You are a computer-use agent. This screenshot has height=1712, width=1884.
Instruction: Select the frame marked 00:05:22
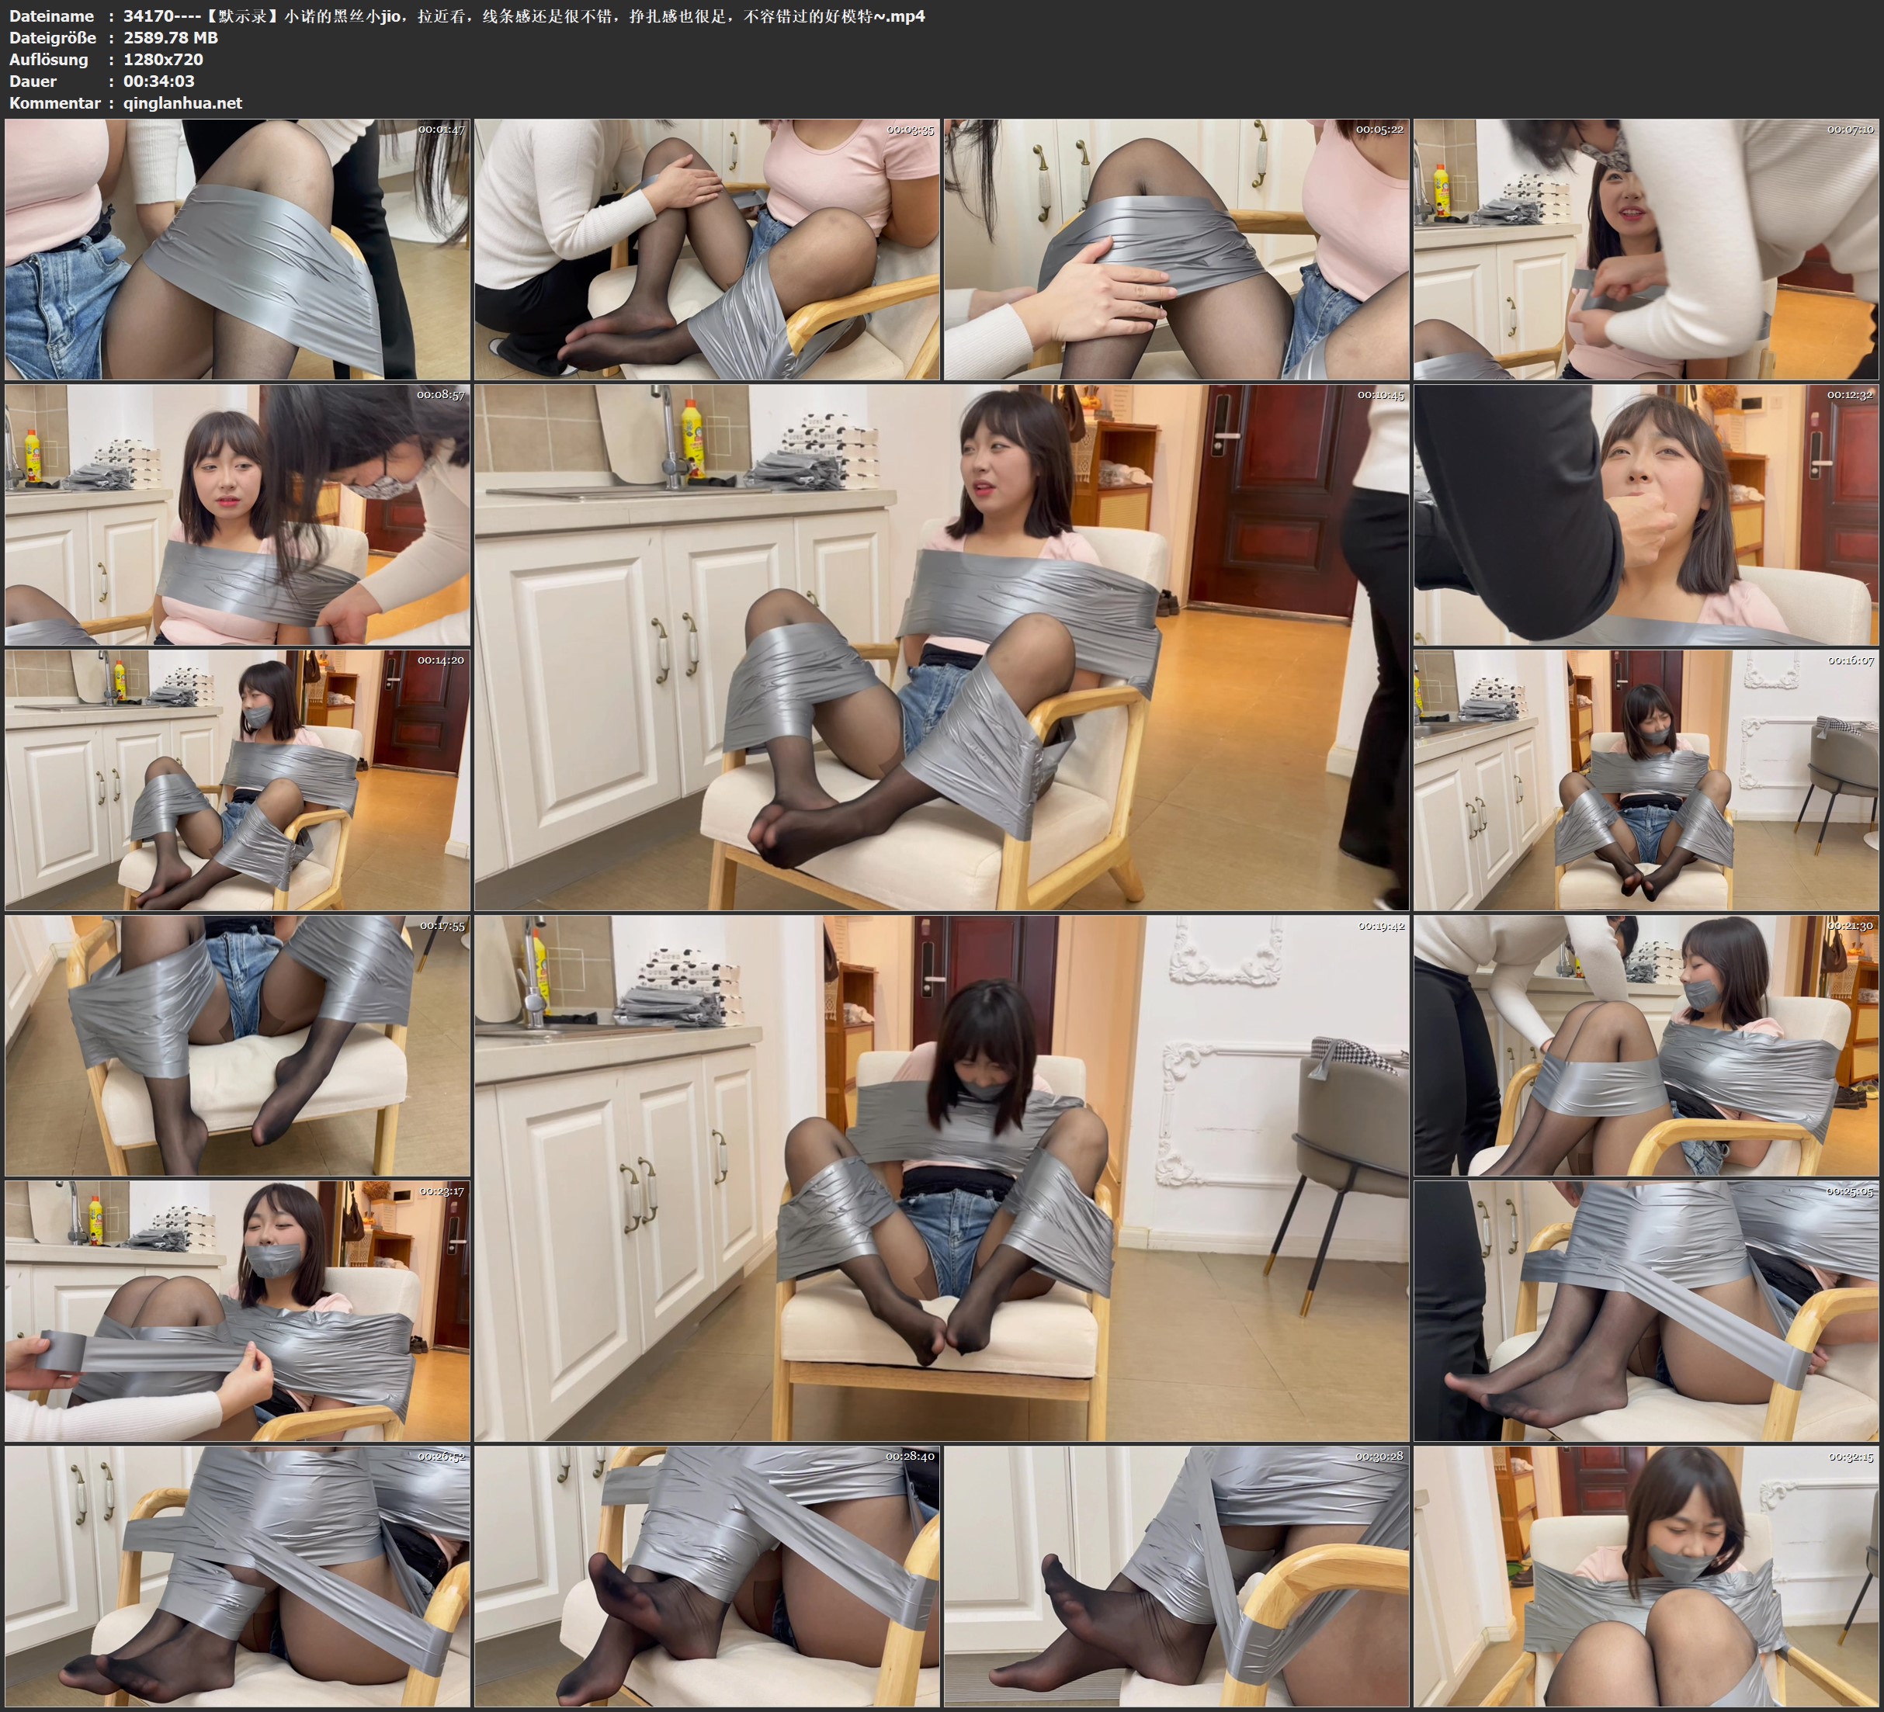[1175, 250]
